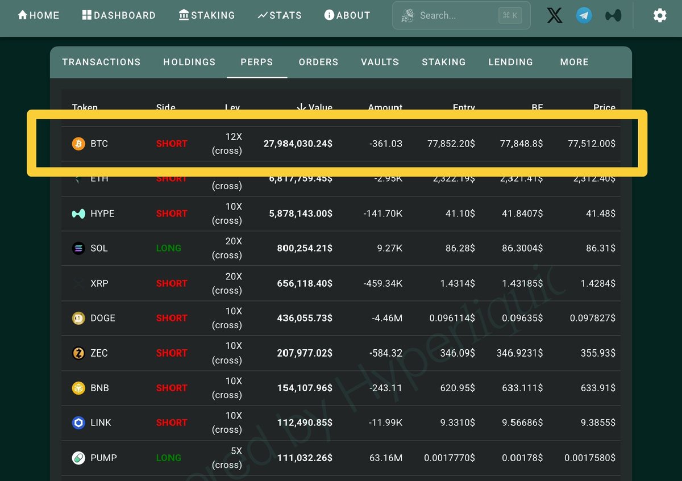Open the VAULTS tab

(380, 62)
